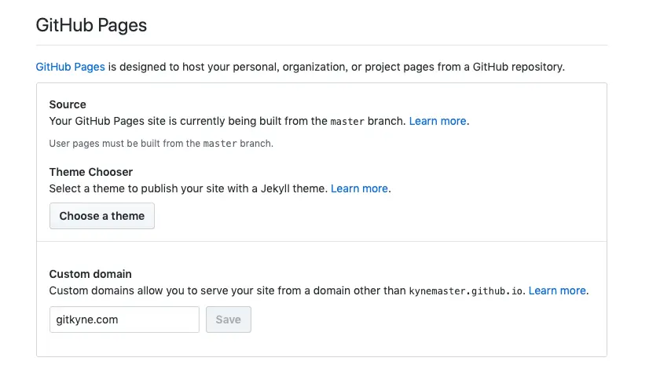This screenshot has height=387, width=649.
Task: Open Learn more link in Source section
Action: (x=438, y=121)
